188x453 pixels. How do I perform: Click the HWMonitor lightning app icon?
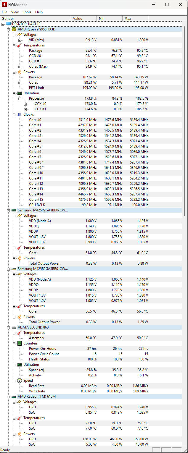pyautogui.click(x=4, y=4)
